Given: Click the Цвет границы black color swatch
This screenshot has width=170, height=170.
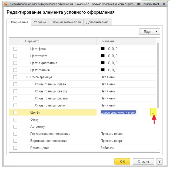Looking at the screenshot, I should pyautogui.click(x=102, y=70).
